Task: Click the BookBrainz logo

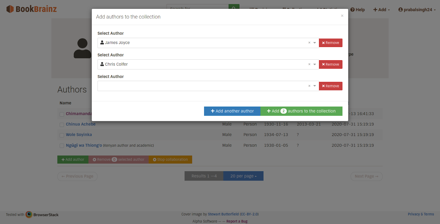Action: [x=31, y=9]
